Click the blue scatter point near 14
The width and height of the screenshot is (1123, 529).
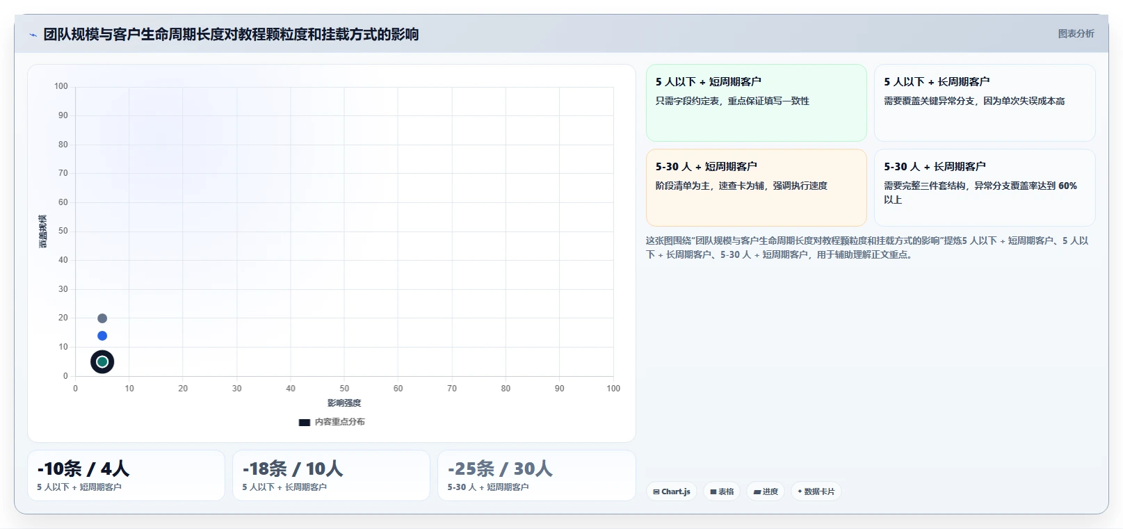102,336
